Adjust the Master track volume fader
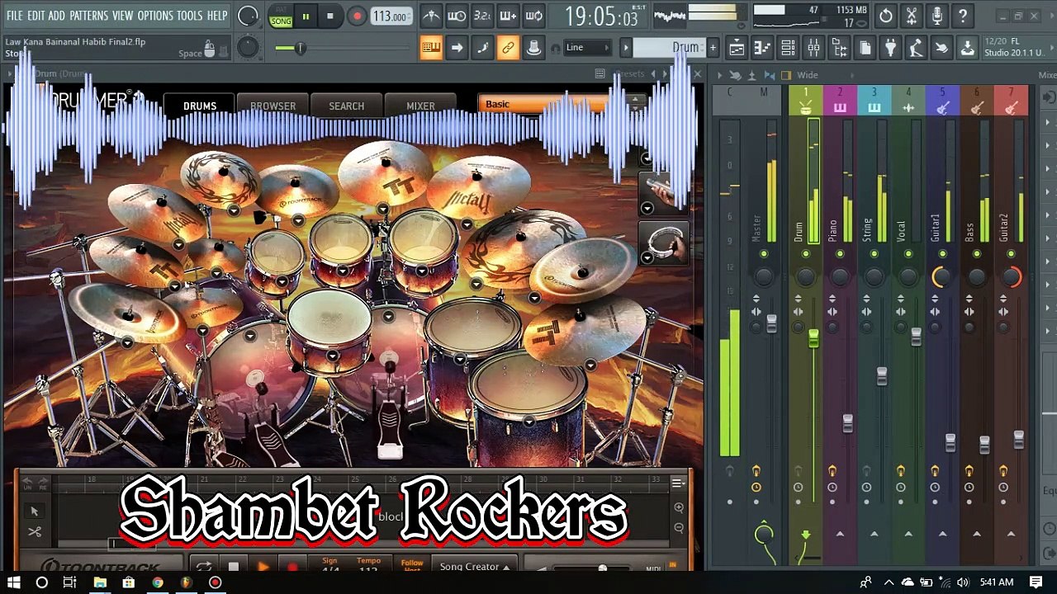Image resolution: width=1057 pixels, height=594 pixels. 771,323
